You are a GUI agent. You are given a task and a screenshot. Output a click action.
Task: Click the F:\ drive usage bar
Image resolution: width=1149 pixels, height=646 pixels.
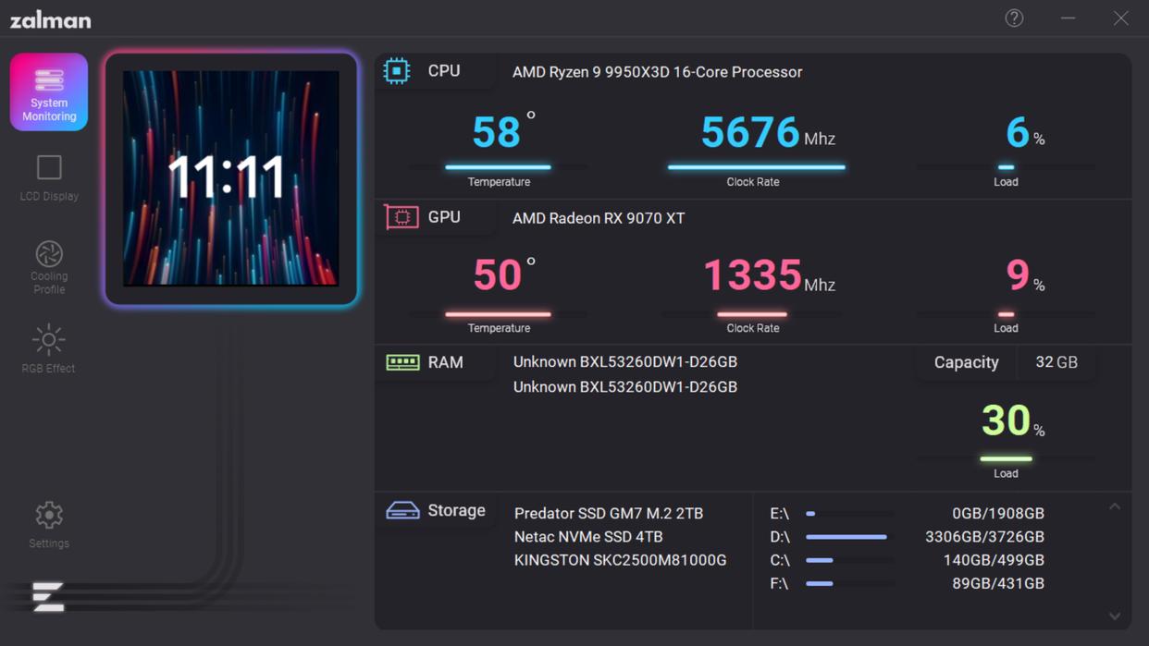(x=849, y=583)
